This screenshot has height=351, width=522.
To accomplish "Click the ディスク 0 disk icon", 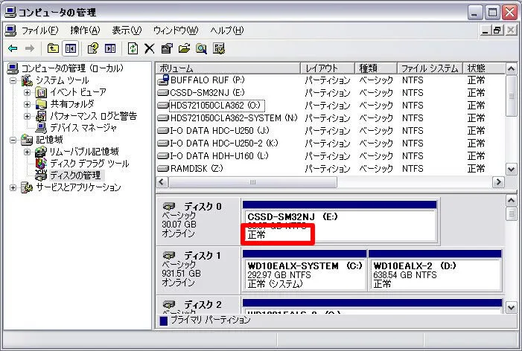I will 169,206.
